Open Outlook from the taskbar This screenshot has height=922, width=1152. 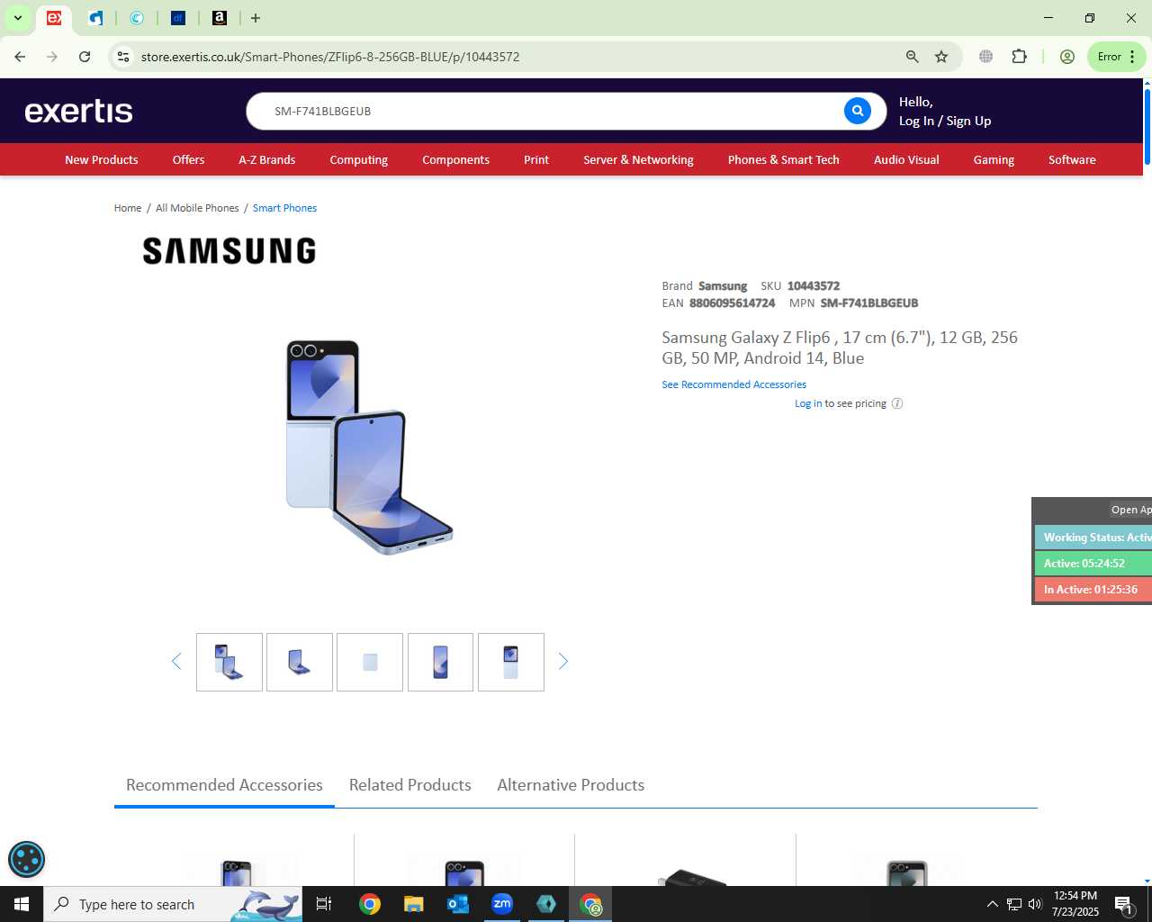tap(458, 904)
